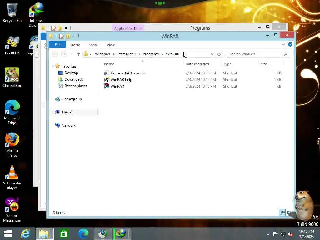Screen dimensions: 320x240
Task: Open the BeeBEEP desktop shortcut
Action: point(12,45)
